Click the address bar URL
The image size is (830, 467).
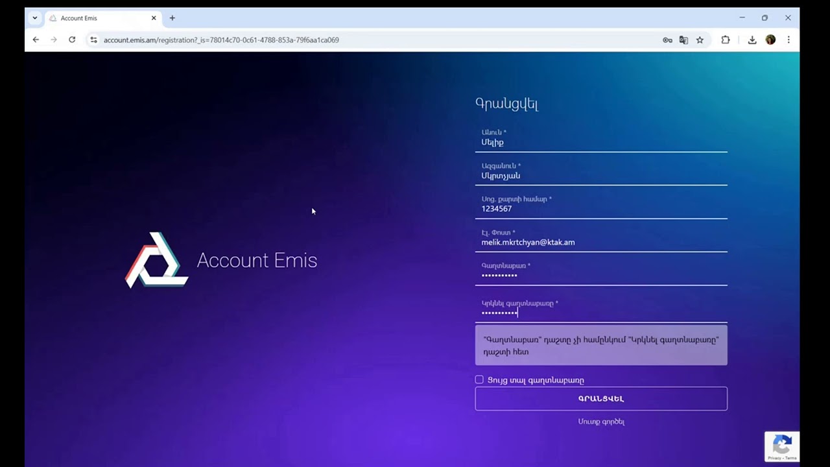pyautogui.click(x=221, y=40)
